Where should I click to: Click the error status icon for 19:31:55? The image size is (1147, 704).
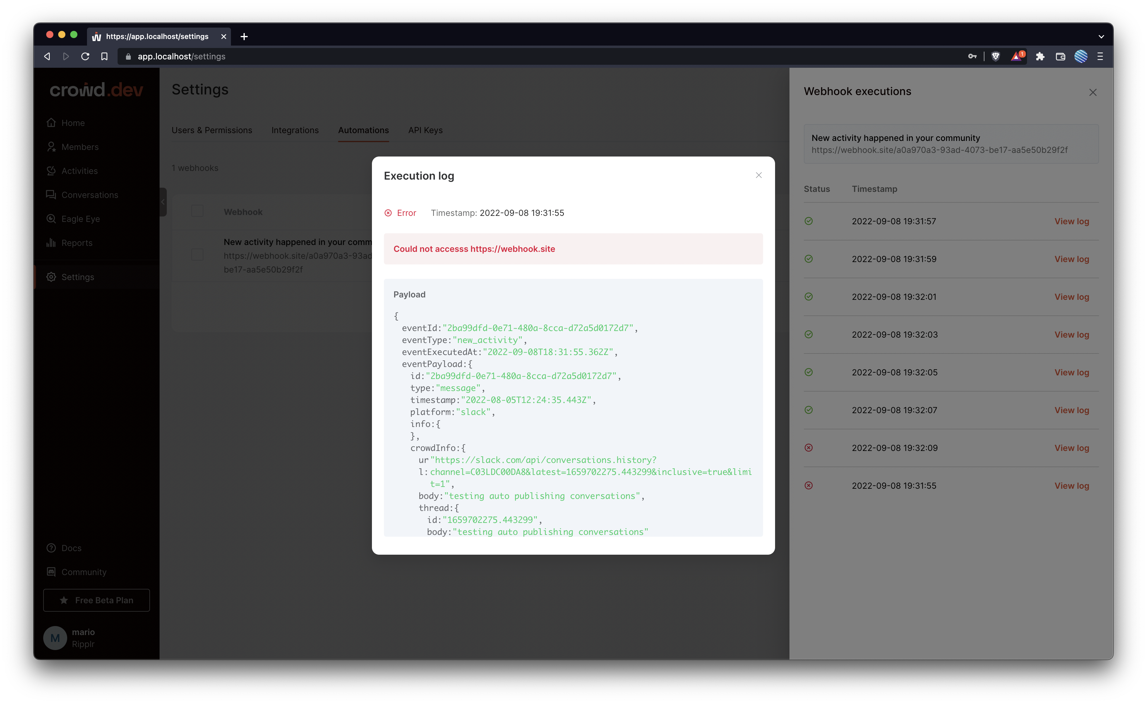808,486
